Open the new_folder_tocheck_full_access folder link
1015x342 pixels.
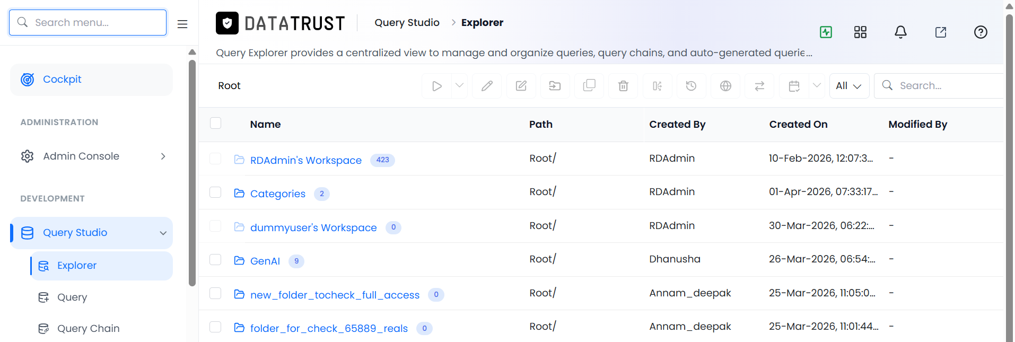(335, 295)
